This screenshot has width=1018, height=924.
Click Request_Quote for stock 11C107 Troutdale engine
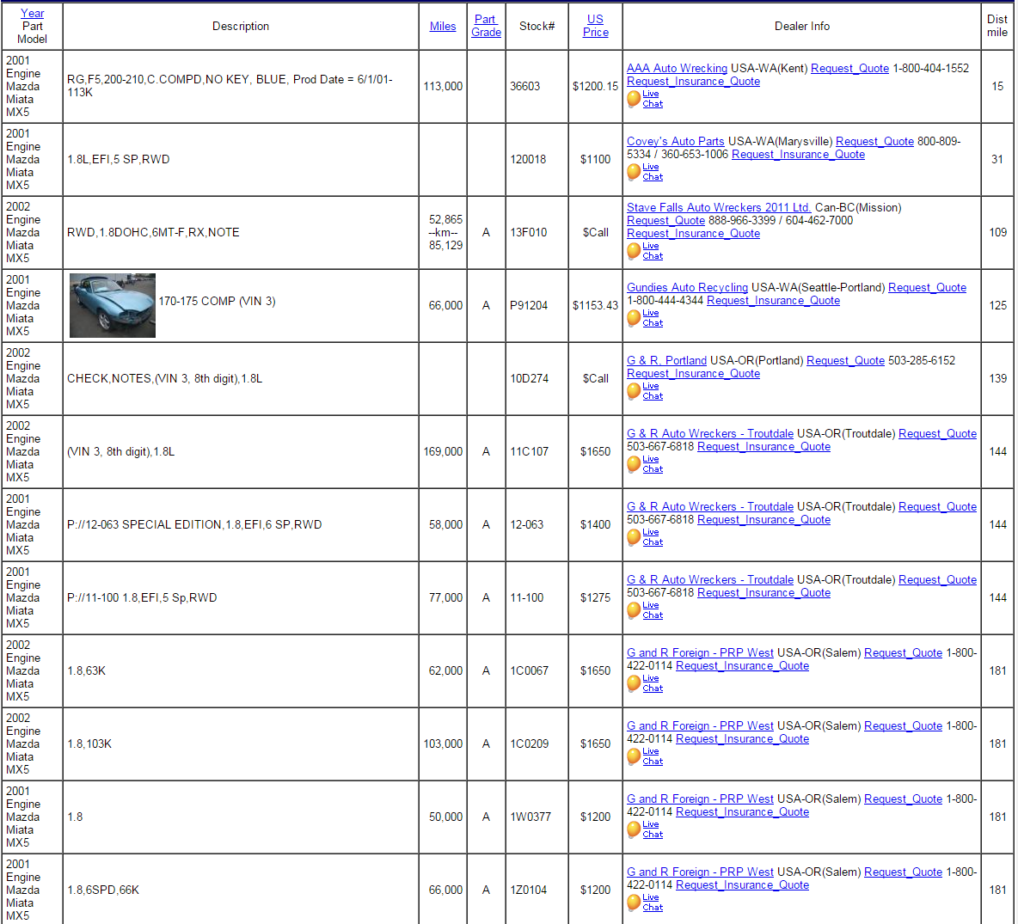pyautogui.click(x=937, y=433)
